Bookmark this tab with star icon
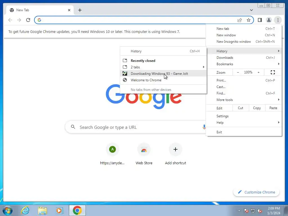Image resolution: width=288 pixels, height=216 pixels. (x=249, y=20)
